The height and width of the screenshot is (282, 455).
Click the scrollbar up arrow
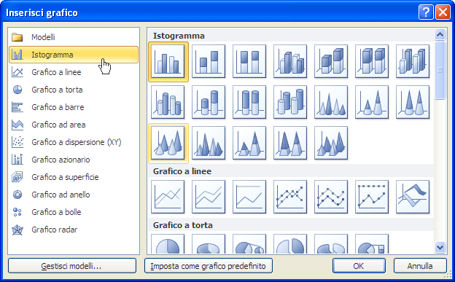coord(440,35)
